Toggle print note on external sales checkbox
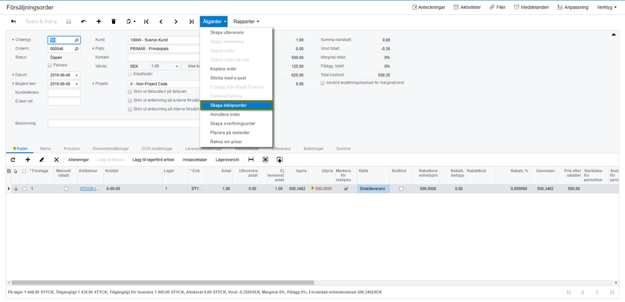This screenshot has width=625, height=302. (x=130, y=101)
